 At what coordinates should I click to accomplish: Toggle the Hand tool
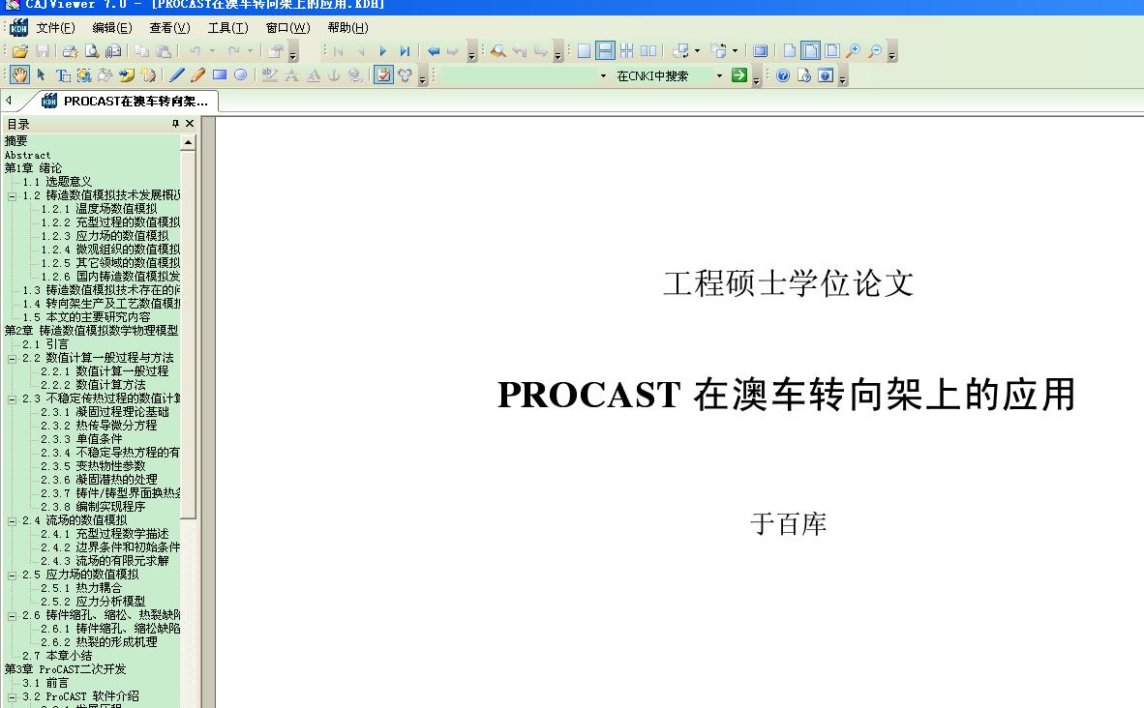[x=19, y=75]
